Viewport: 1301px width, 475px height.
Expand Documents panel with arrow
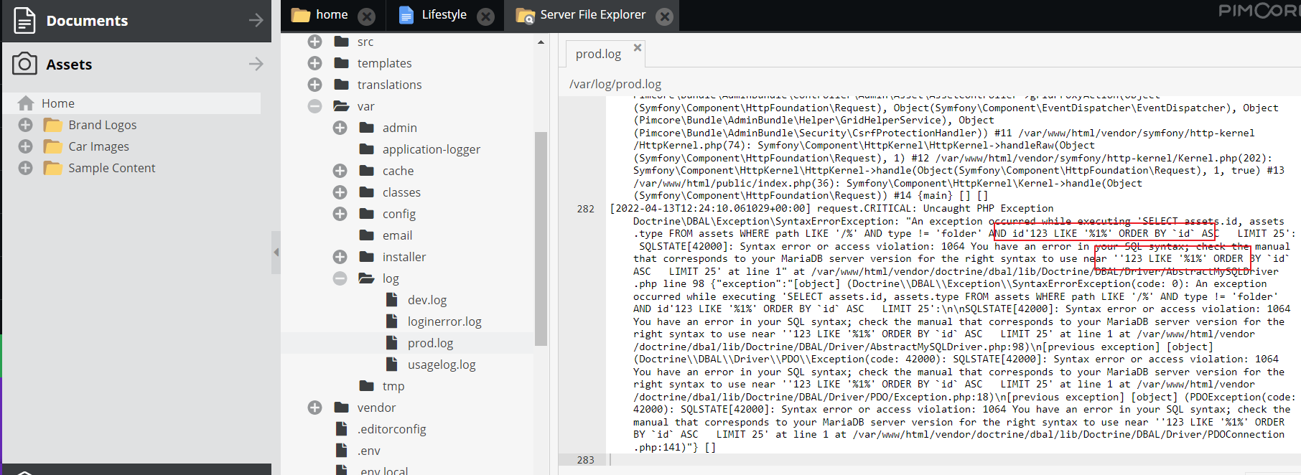256,20
